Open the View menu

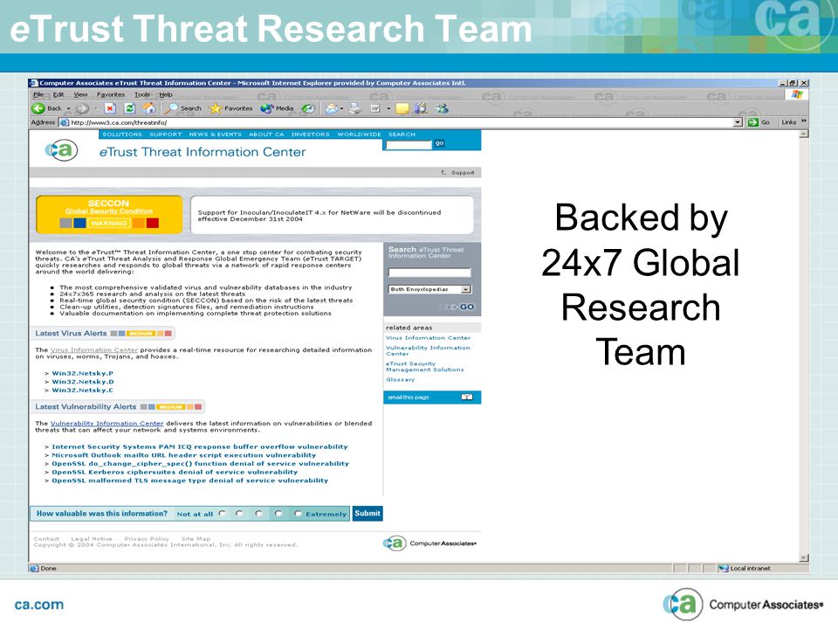click(x=80, y=94)
